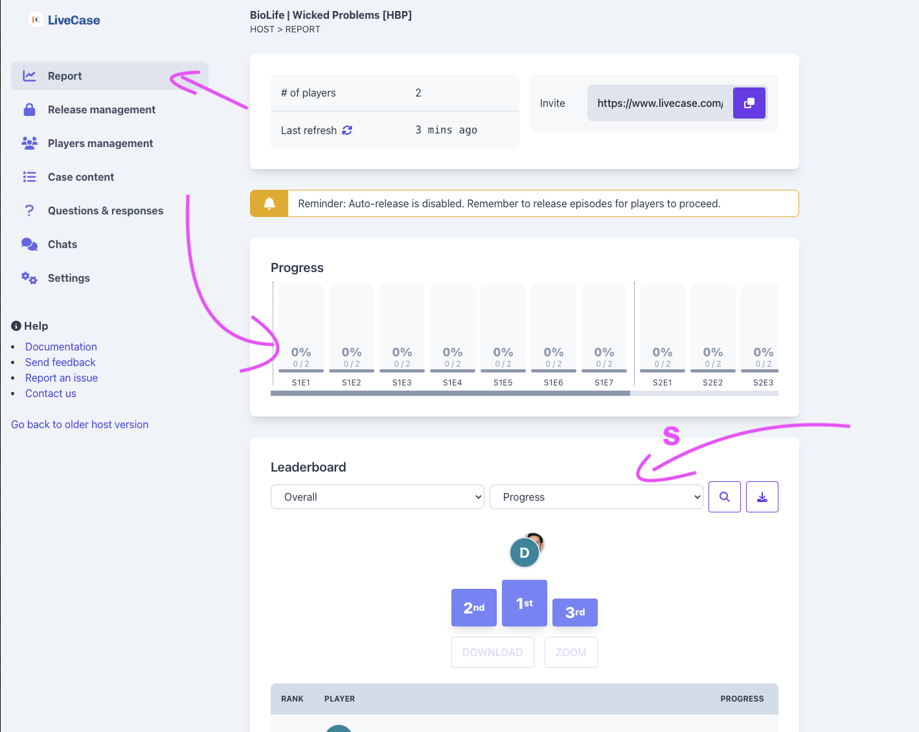Click the Case content list icon
Image resolution: width=919 pixels, height=732 pixels.
[x=29, y=177]
